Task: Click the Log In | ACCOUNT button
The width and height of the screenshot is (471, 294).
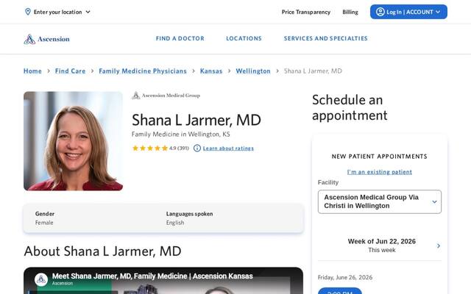Action: pyautogui.click(x=408, y=12)
